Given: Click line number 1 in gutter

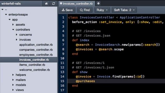Looking at the screenshot, I should tap(63, 17).
